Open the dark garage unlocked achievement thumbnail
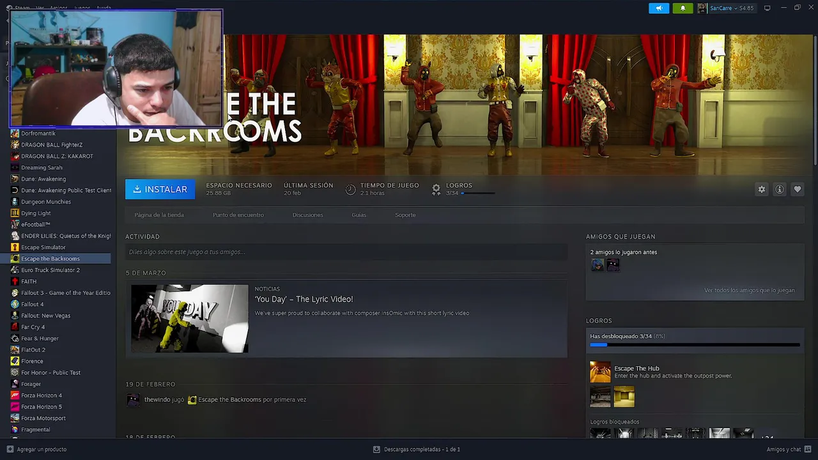 [x=600, y=396]
